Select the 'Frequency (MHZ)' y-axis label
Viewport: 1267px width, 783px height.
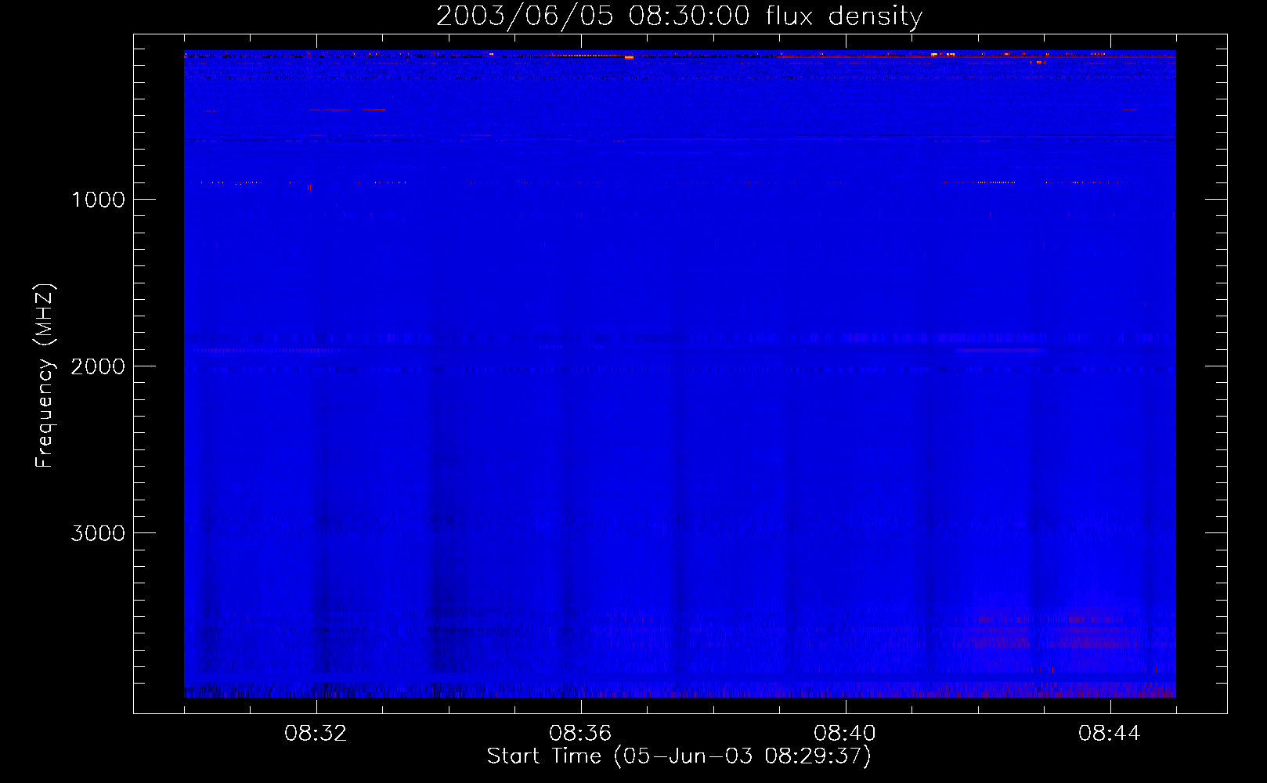pyautogui.click(x=45, y=376)
